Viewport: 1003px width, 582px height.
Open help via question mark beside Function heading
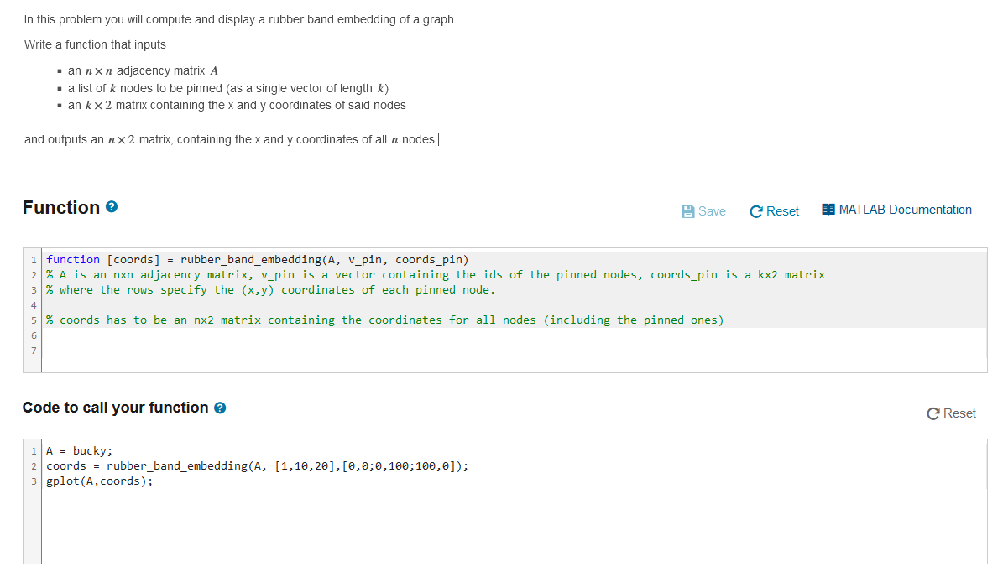(112, 205)
